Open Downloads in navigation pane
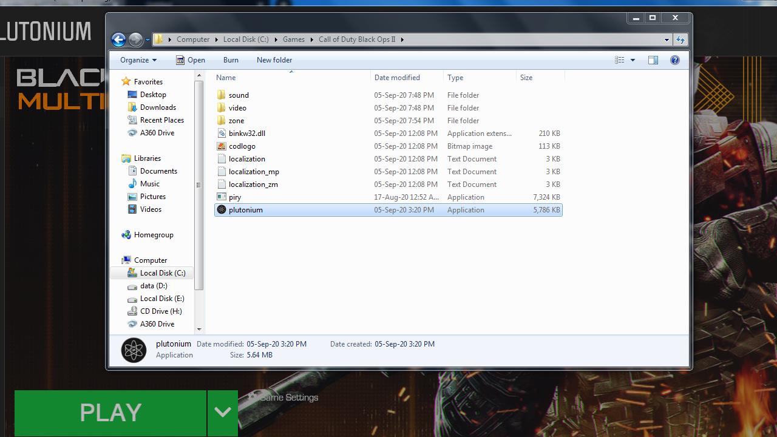 point(158,107)
